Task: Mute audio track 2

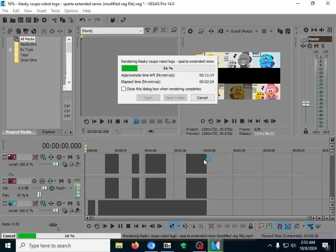Action: [61, 181]
